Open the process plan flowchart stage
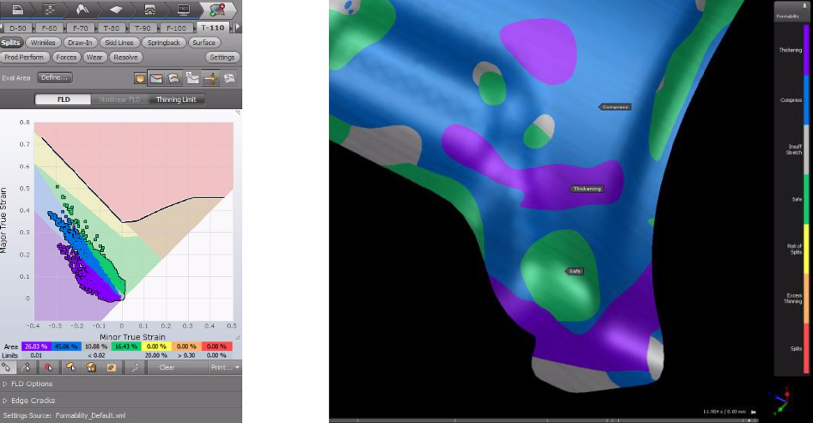813x423 pixels. pyautogui.click(x=50, y=9)
